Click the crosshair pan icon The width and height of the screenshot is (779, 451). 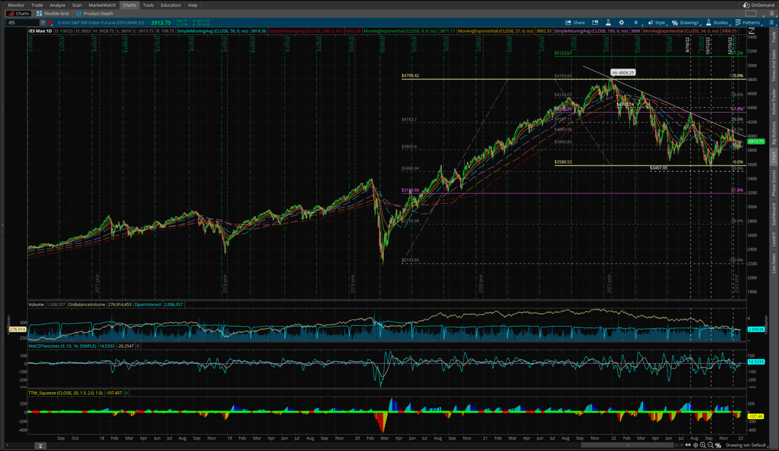695,445
